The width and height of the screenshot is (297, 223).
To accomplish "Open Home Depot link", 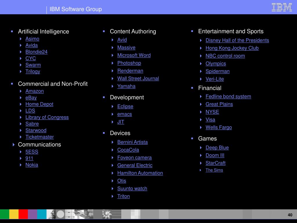I will tap(39, 104).
